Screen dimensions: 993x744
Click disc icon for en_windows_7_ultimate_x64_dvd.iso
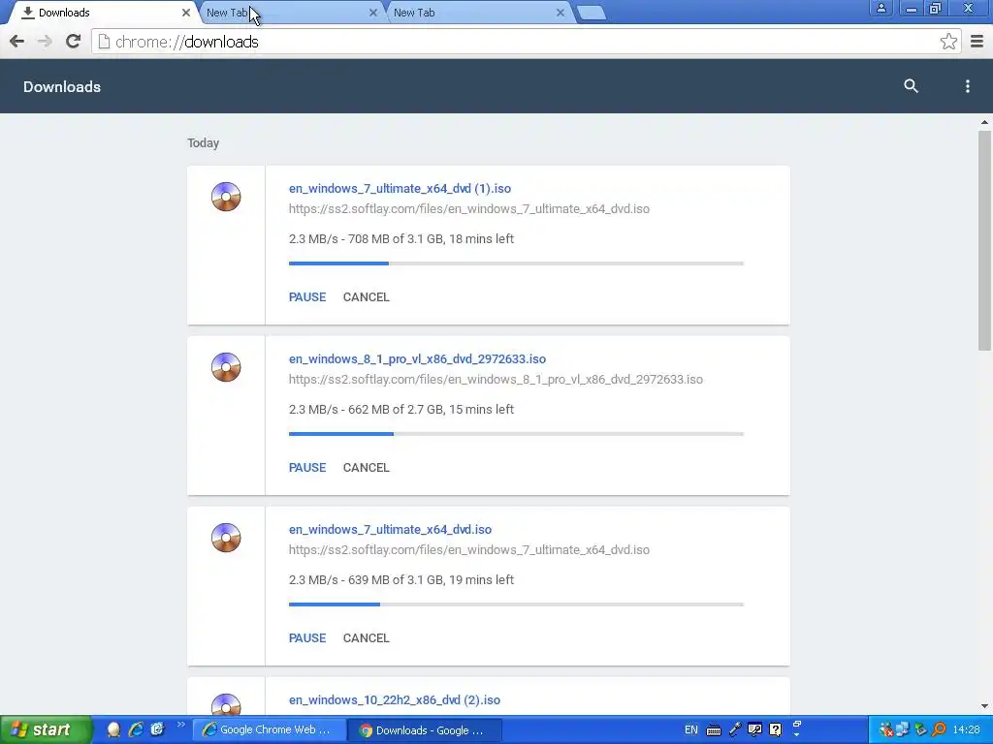226,537
